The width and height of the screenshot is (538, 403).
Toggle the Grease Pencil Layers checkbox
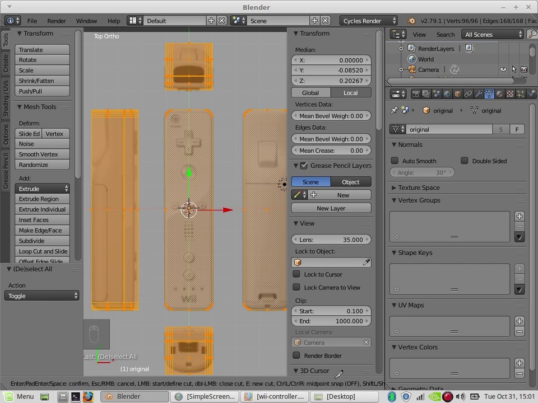point(304,166)
